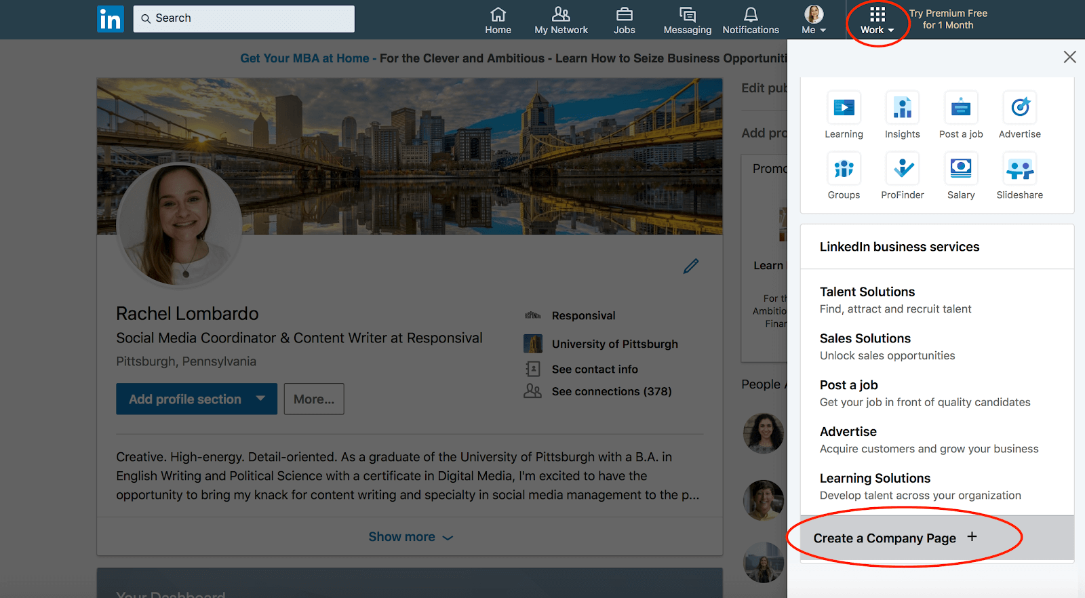Screen dimensions: 1085x598
Task: Open Responsival company link
Action: pos(583,315)
